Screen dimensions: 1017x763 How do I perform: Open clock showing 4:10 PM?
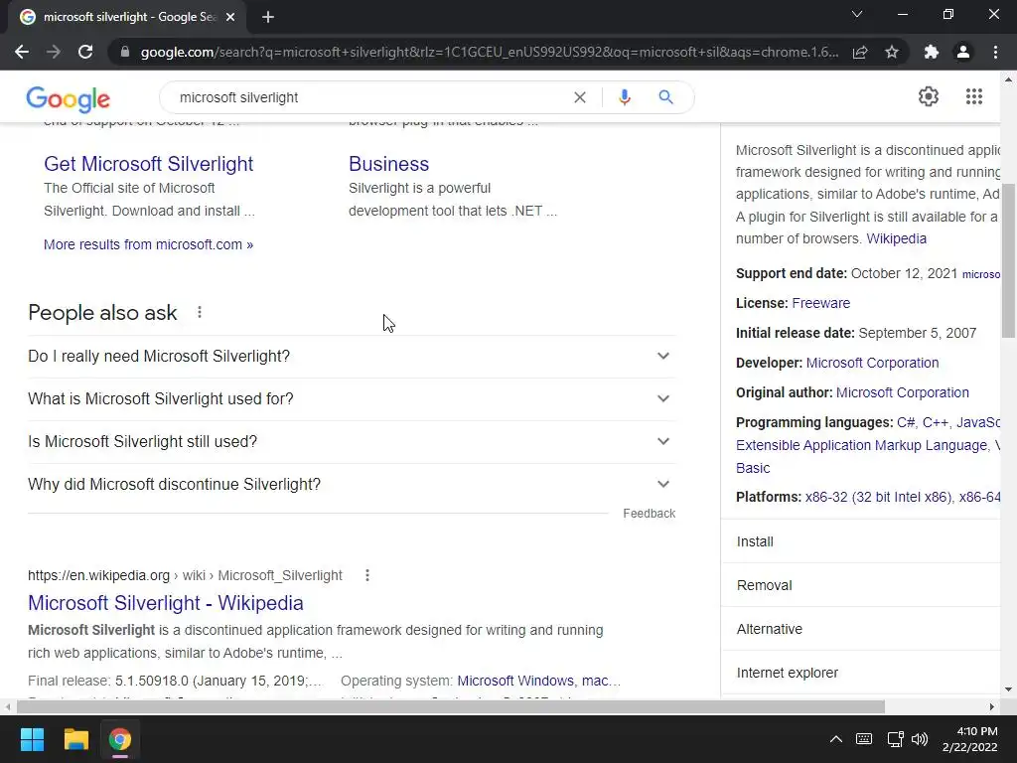(970, 739)
